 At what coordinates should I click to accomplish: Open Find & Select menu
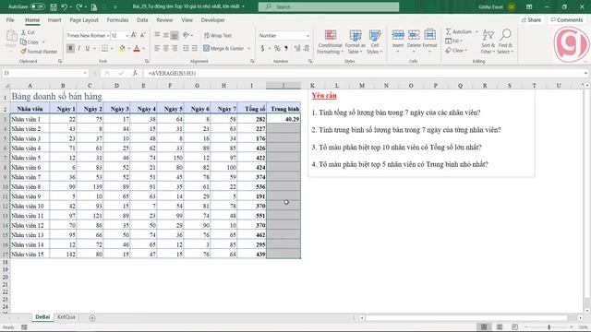(x=505, y=41)
